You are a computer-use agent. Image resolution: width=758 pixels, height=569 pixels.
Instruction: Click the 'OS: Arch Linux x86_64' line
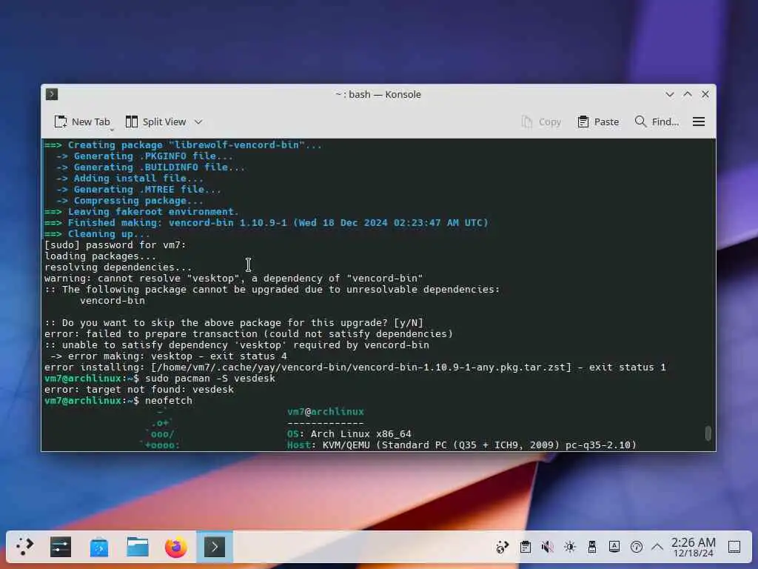pyautogui.click(x=349, y=434)
